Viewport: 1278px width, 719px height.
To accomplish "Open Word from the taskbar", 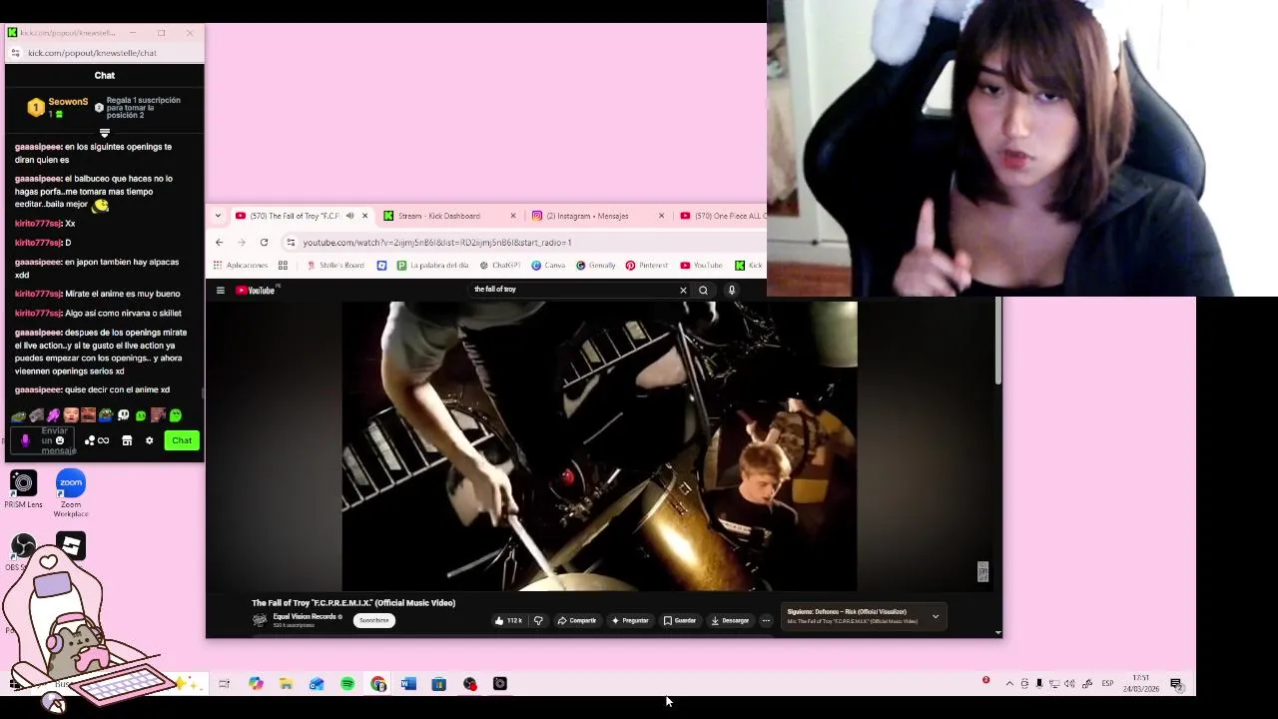I will 408,684.
